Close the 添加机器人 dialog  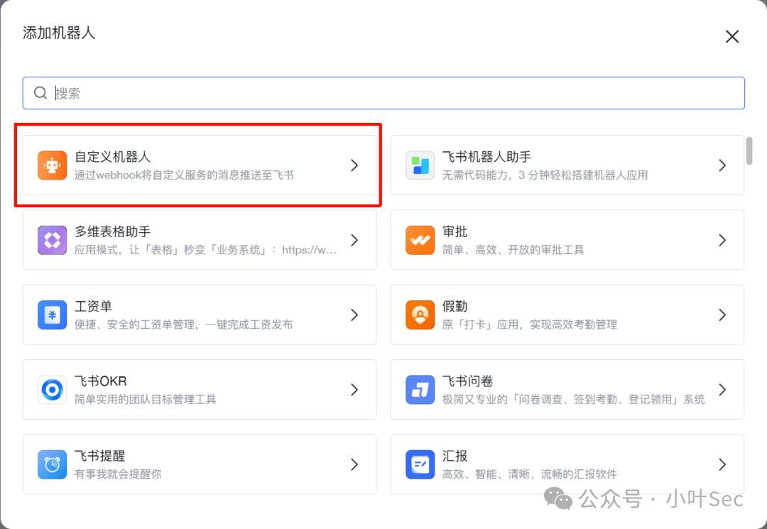(732, 37)
